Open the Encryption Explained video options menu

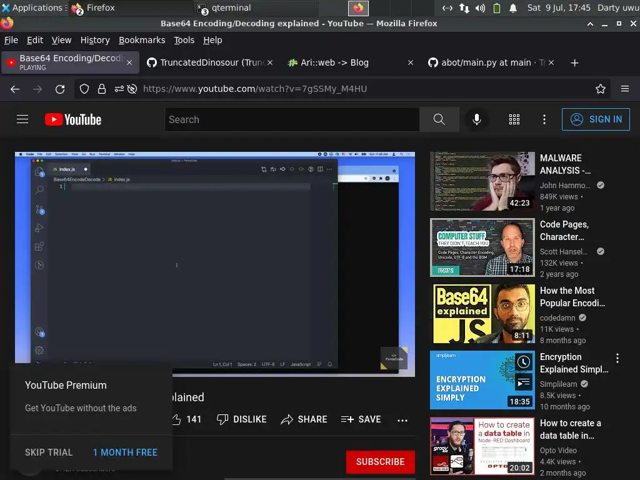[617, 358]
